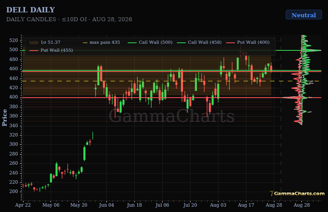Click the 200 price axis tick
This screenshot has width=328, height=212.
coord(14,191)
